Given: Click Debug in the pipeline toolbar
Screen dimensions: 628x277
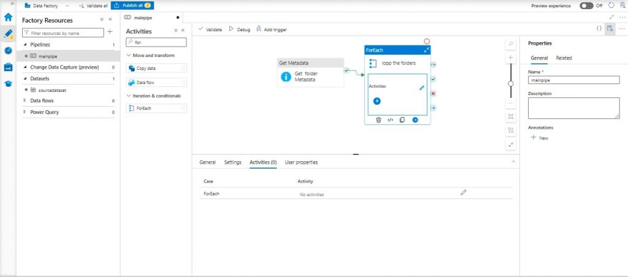Looking at the screenshot, I should 240,29.
